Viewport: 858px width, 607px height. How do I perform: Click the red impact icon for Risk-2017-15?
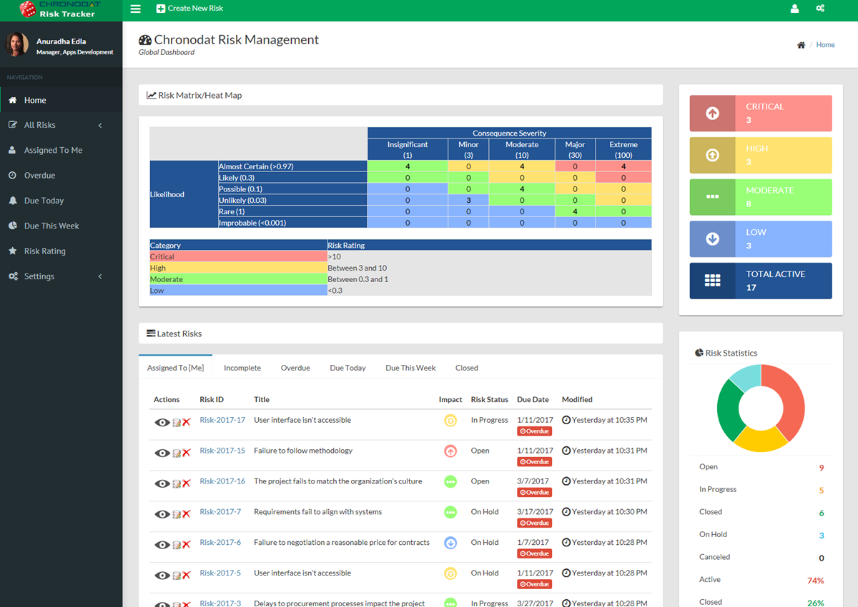click(450, 451)
